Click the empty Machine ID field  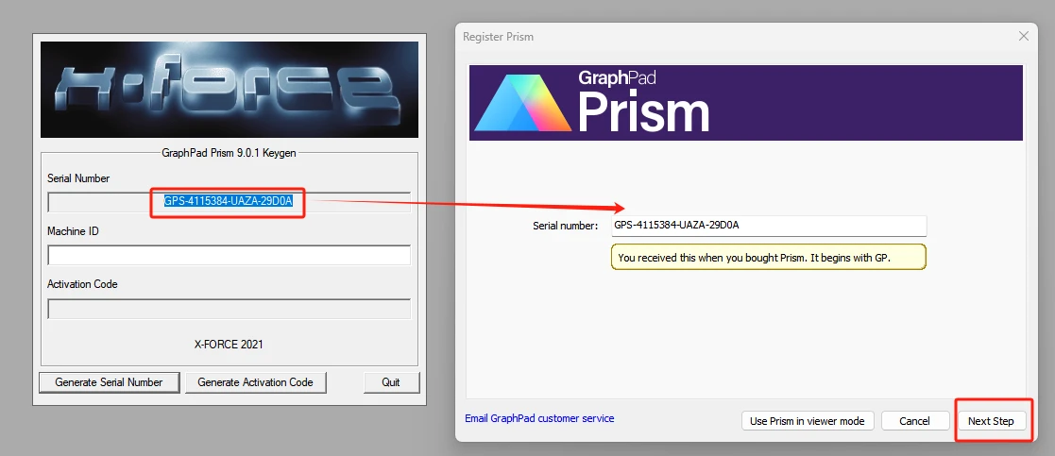point(229,255)
